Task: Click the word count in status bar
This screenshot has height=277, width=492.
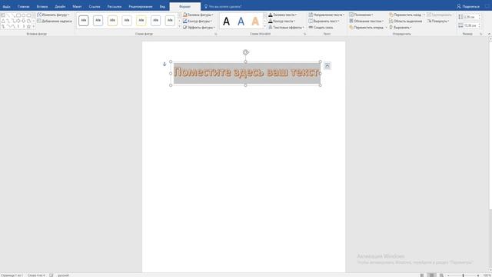Action: 36,275
